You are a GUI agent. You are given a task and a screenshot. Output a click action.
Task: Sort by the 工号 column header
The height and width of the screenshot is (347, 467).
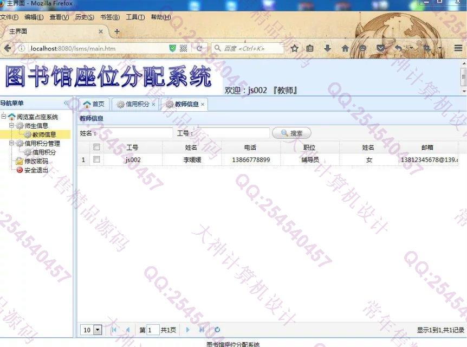point(133,147)
